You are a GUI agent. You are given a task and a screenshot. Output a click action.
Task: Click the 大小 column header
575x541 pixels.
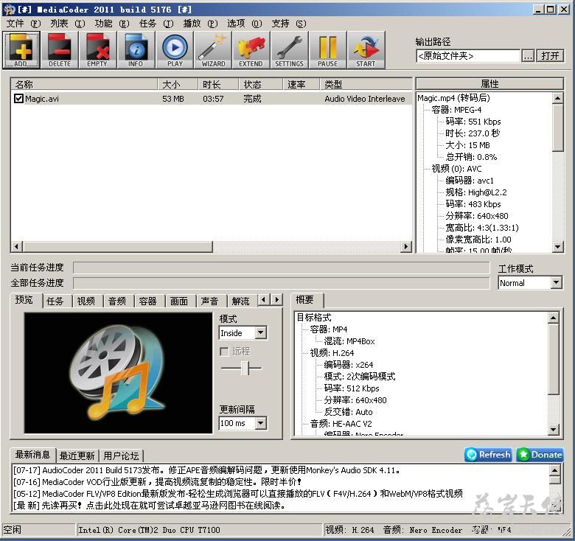[x=178, y=84]
